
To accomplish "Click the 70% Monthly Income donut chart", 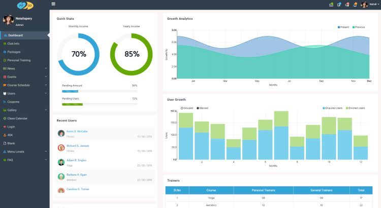I will coord(78,54).
